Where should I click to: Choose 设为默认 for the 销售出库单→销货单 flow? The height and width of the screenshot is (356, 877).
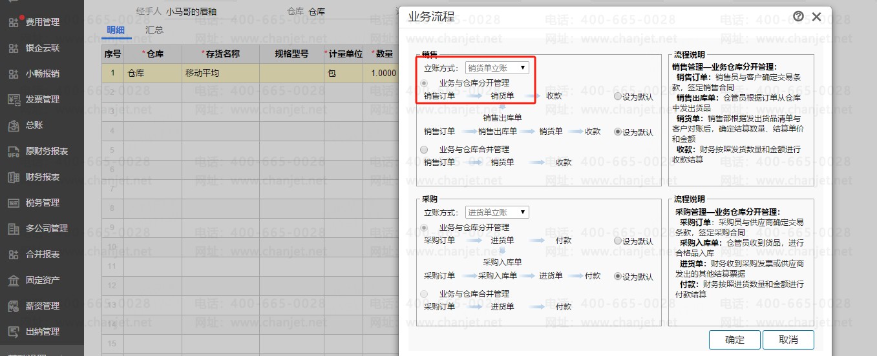pos(618,132)
